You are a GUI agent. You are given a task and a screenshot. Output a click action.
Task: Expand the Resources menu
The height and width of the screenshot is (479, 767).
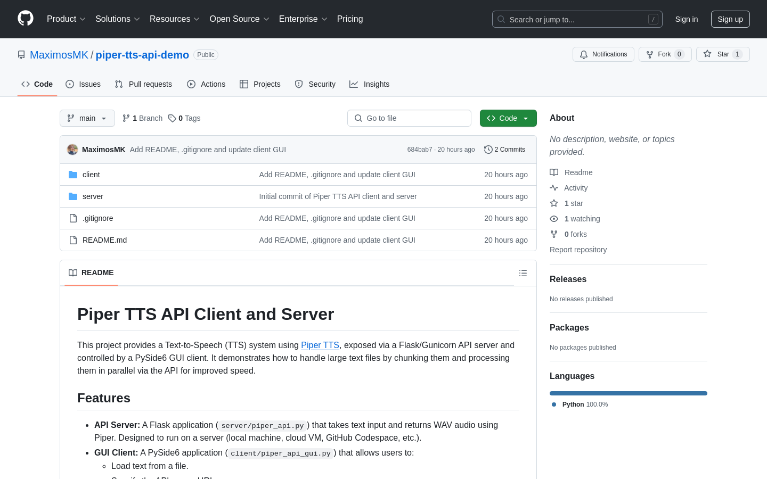point(175,19)
